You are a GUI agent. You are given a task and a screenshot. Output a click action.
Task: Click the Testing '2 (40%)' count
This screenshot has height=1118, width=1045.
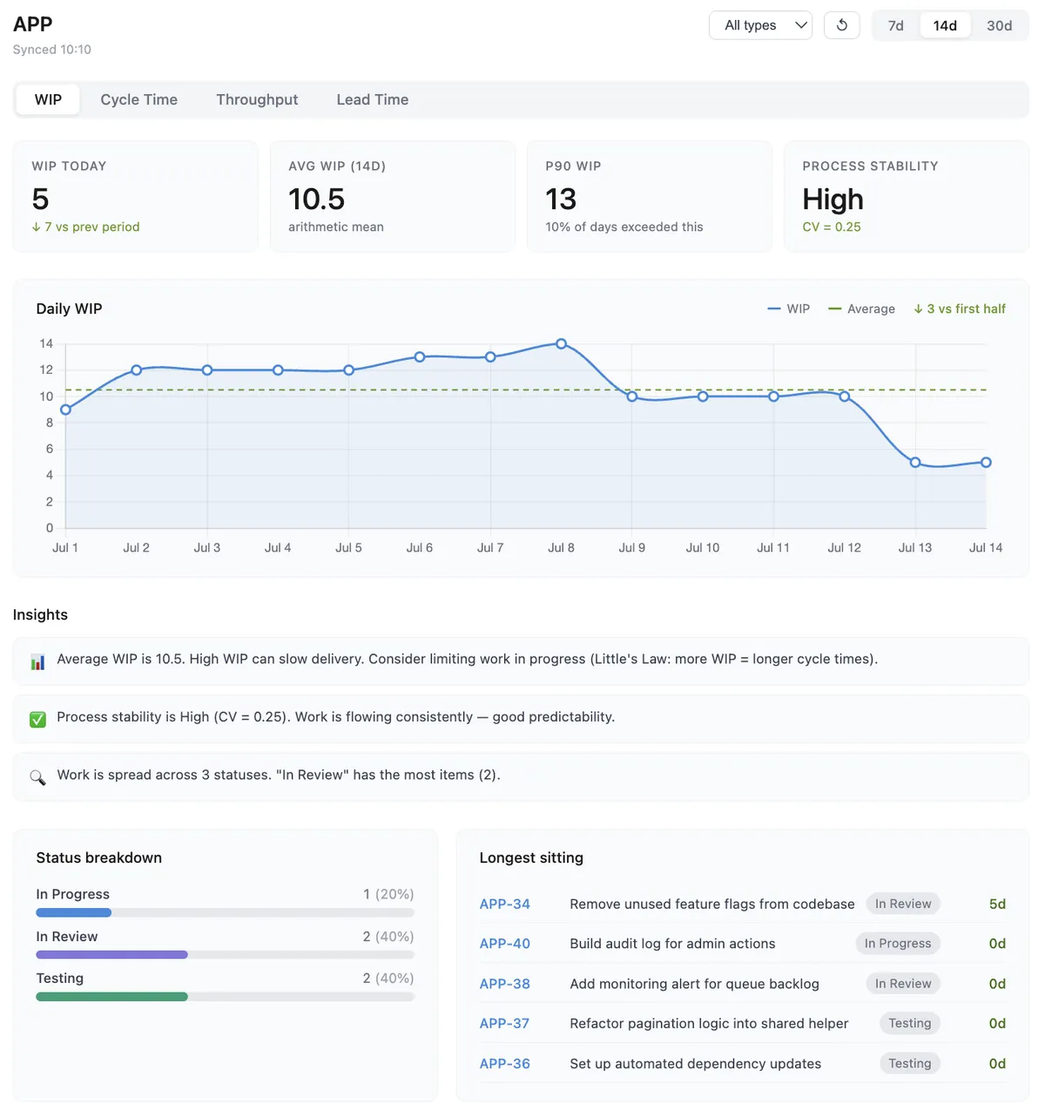(388, 978)
